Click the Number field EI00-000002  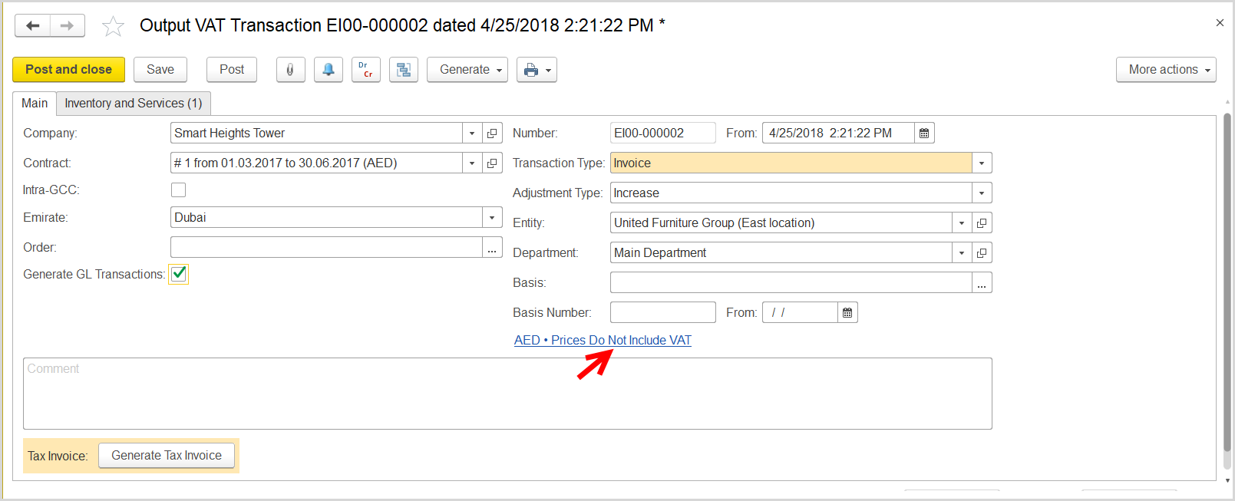click(663, 133)
